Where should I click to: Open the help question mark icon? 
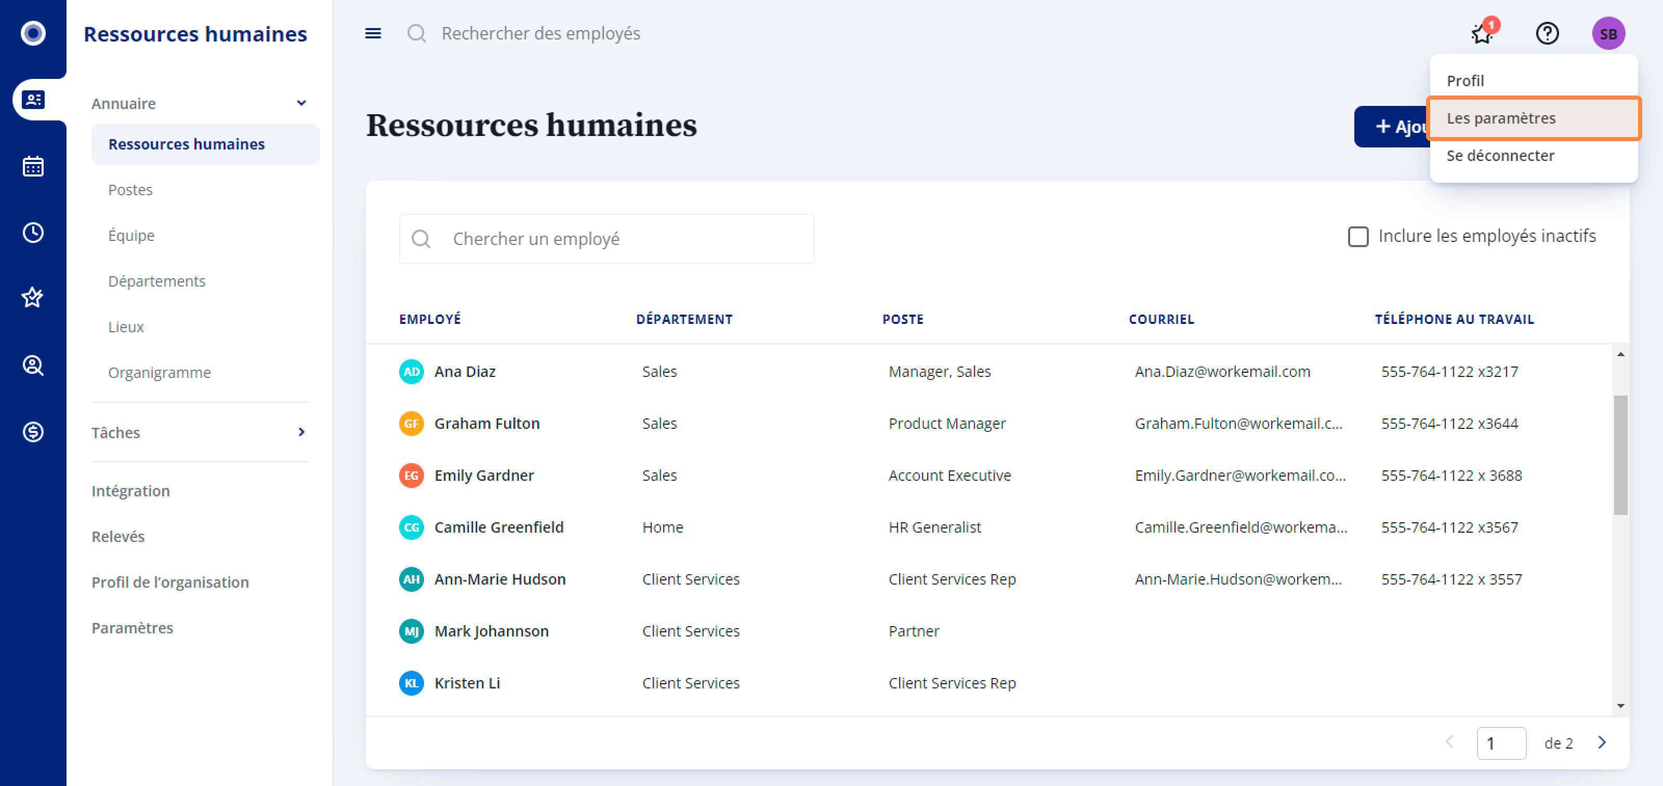coord(1547,34)
